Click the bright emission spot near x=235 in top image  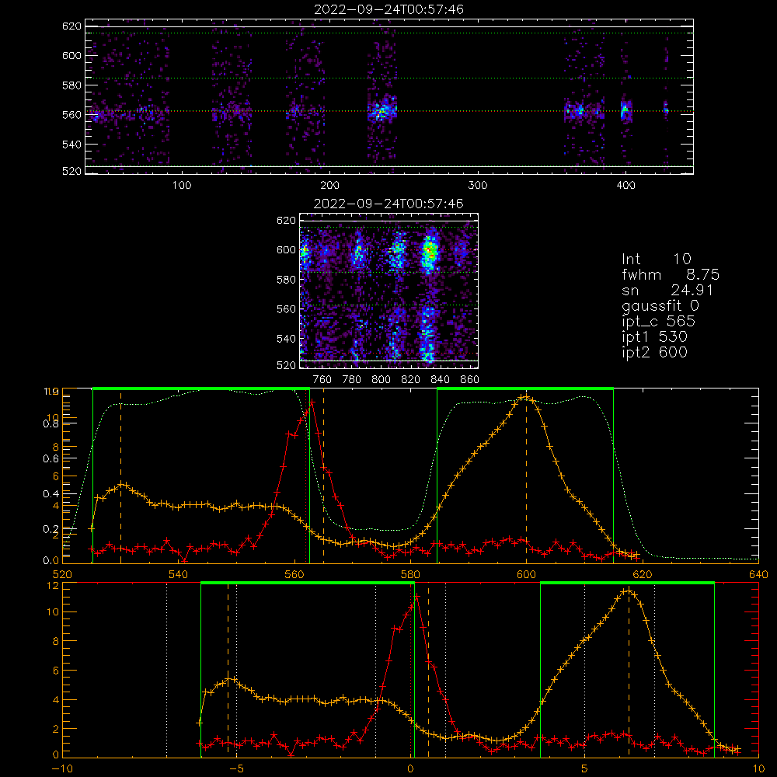pos(382,110)
